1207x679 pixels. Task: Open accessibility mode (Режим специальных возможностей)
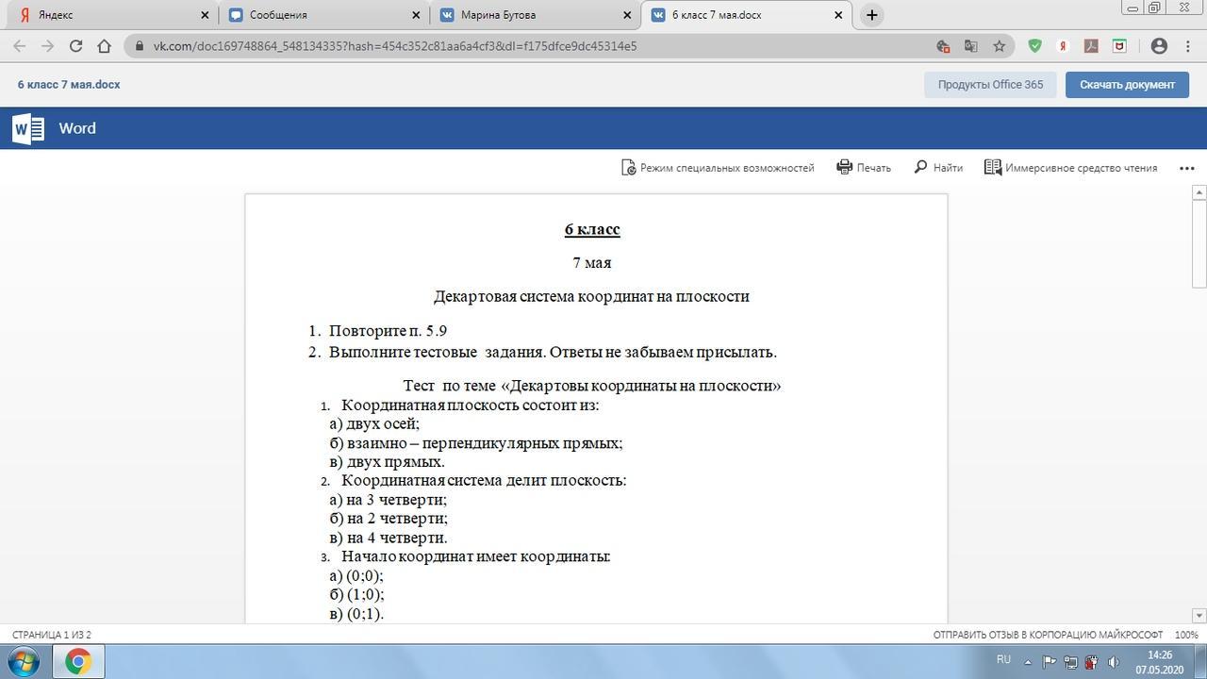(x=717, y=167)
